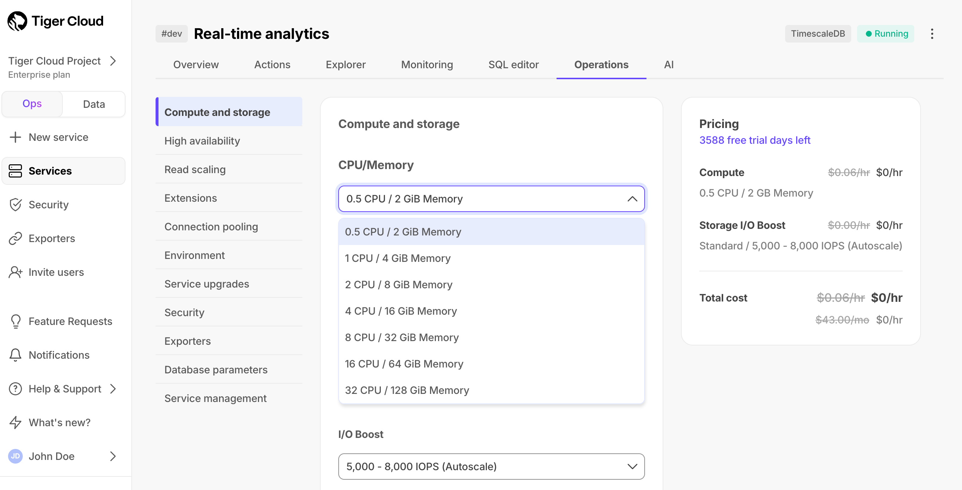Go to Services in the sidebar
962x490 pixels.
pyautogui.click(x=63, y=171)
